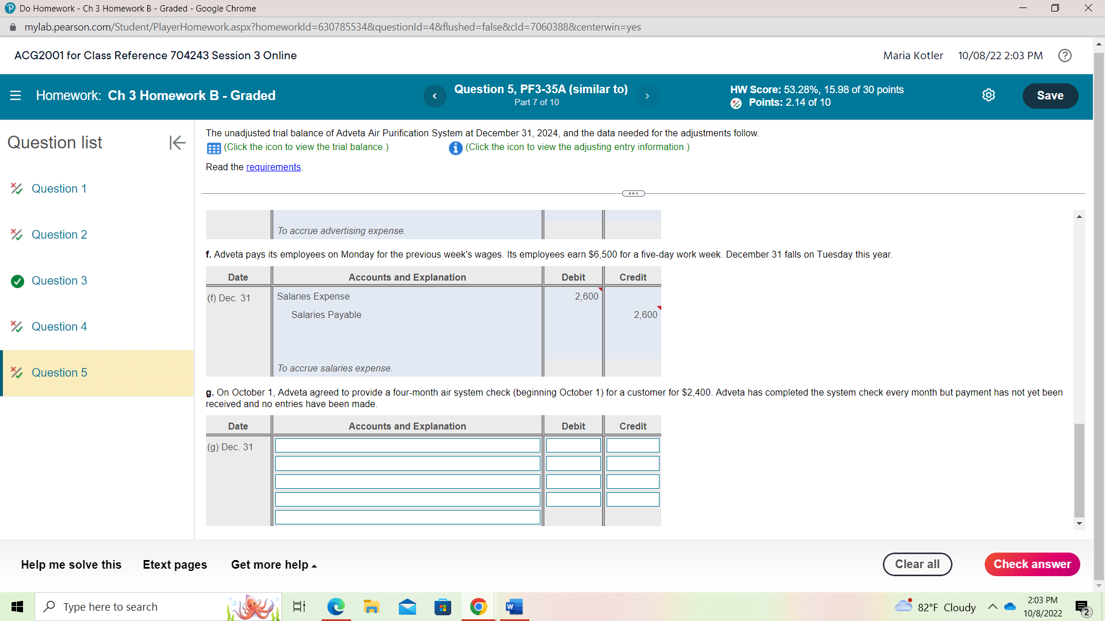Click the green checkmark on Question 3
Image resolution: width=1105 pixels, height=621 pixels.
[x=17, y=281]
